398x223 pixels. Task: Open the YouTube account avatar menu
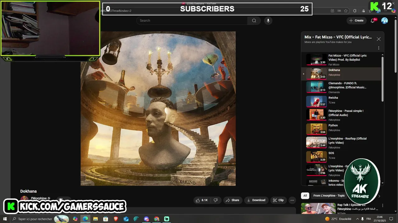pos(385,20)
